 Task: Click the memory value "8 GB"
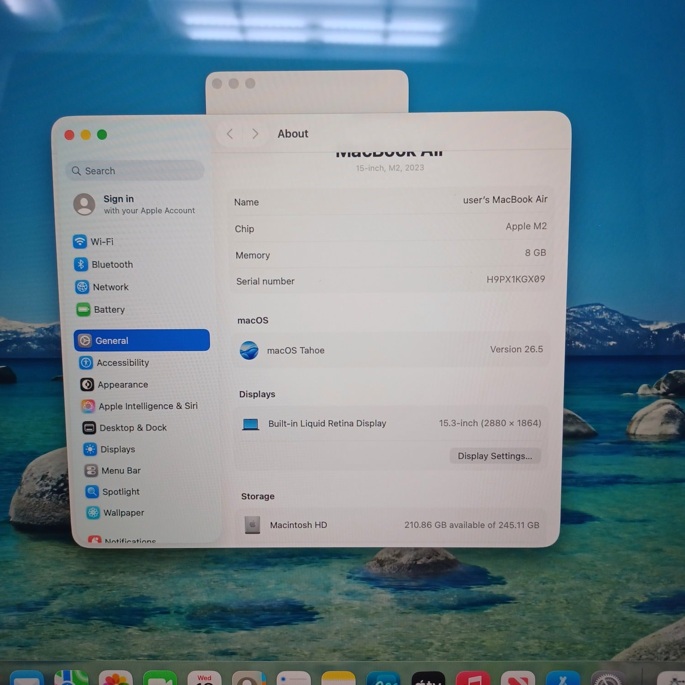click(x=535, y=253)
